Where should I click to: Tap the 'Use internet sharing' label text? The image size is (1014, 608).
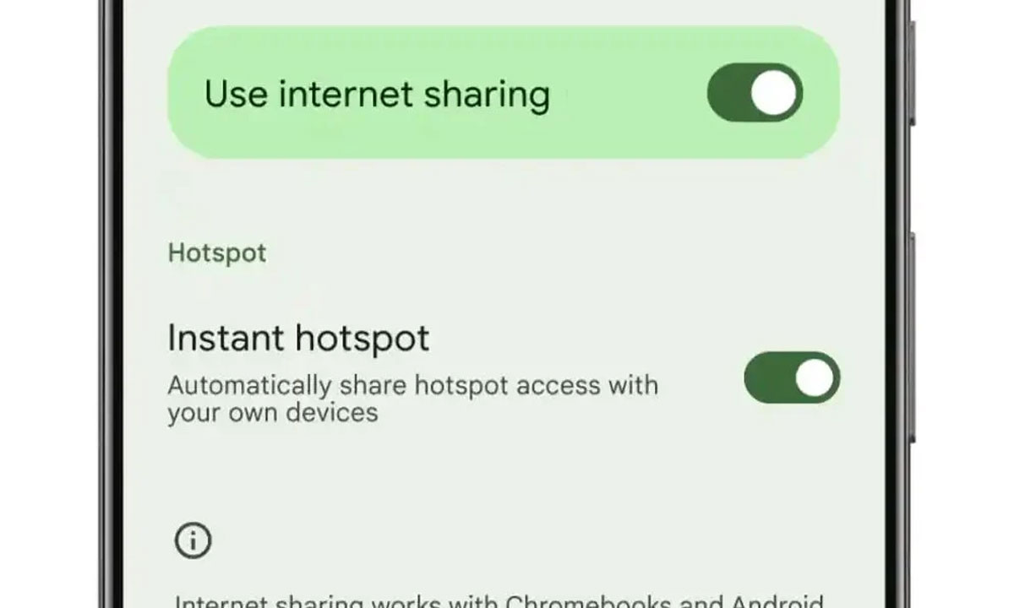tap(377, 93)
